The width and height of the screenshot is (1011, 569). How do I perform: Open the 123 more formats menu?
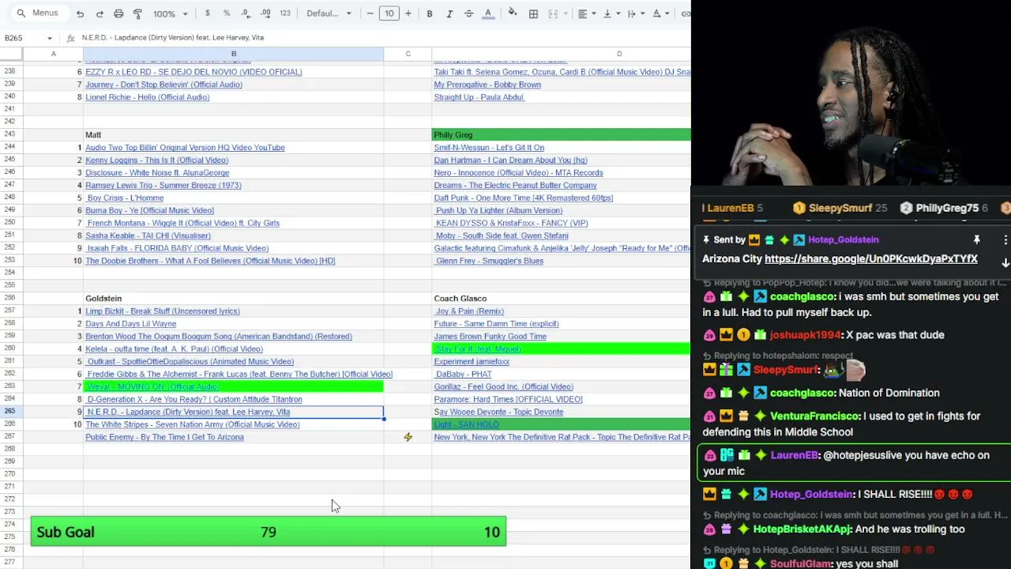285,13
